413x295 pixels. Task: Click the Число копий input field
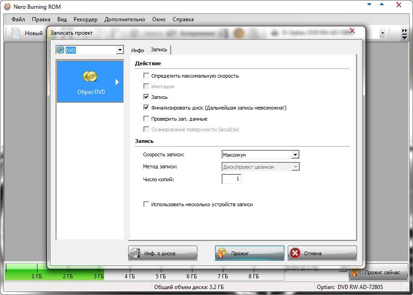[232, 179]
